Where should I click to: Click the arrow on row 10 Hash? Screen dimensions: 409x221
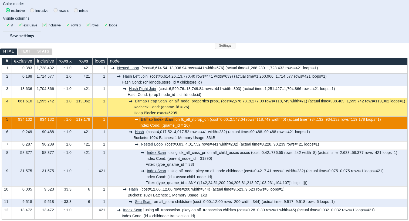pos(125,189)
